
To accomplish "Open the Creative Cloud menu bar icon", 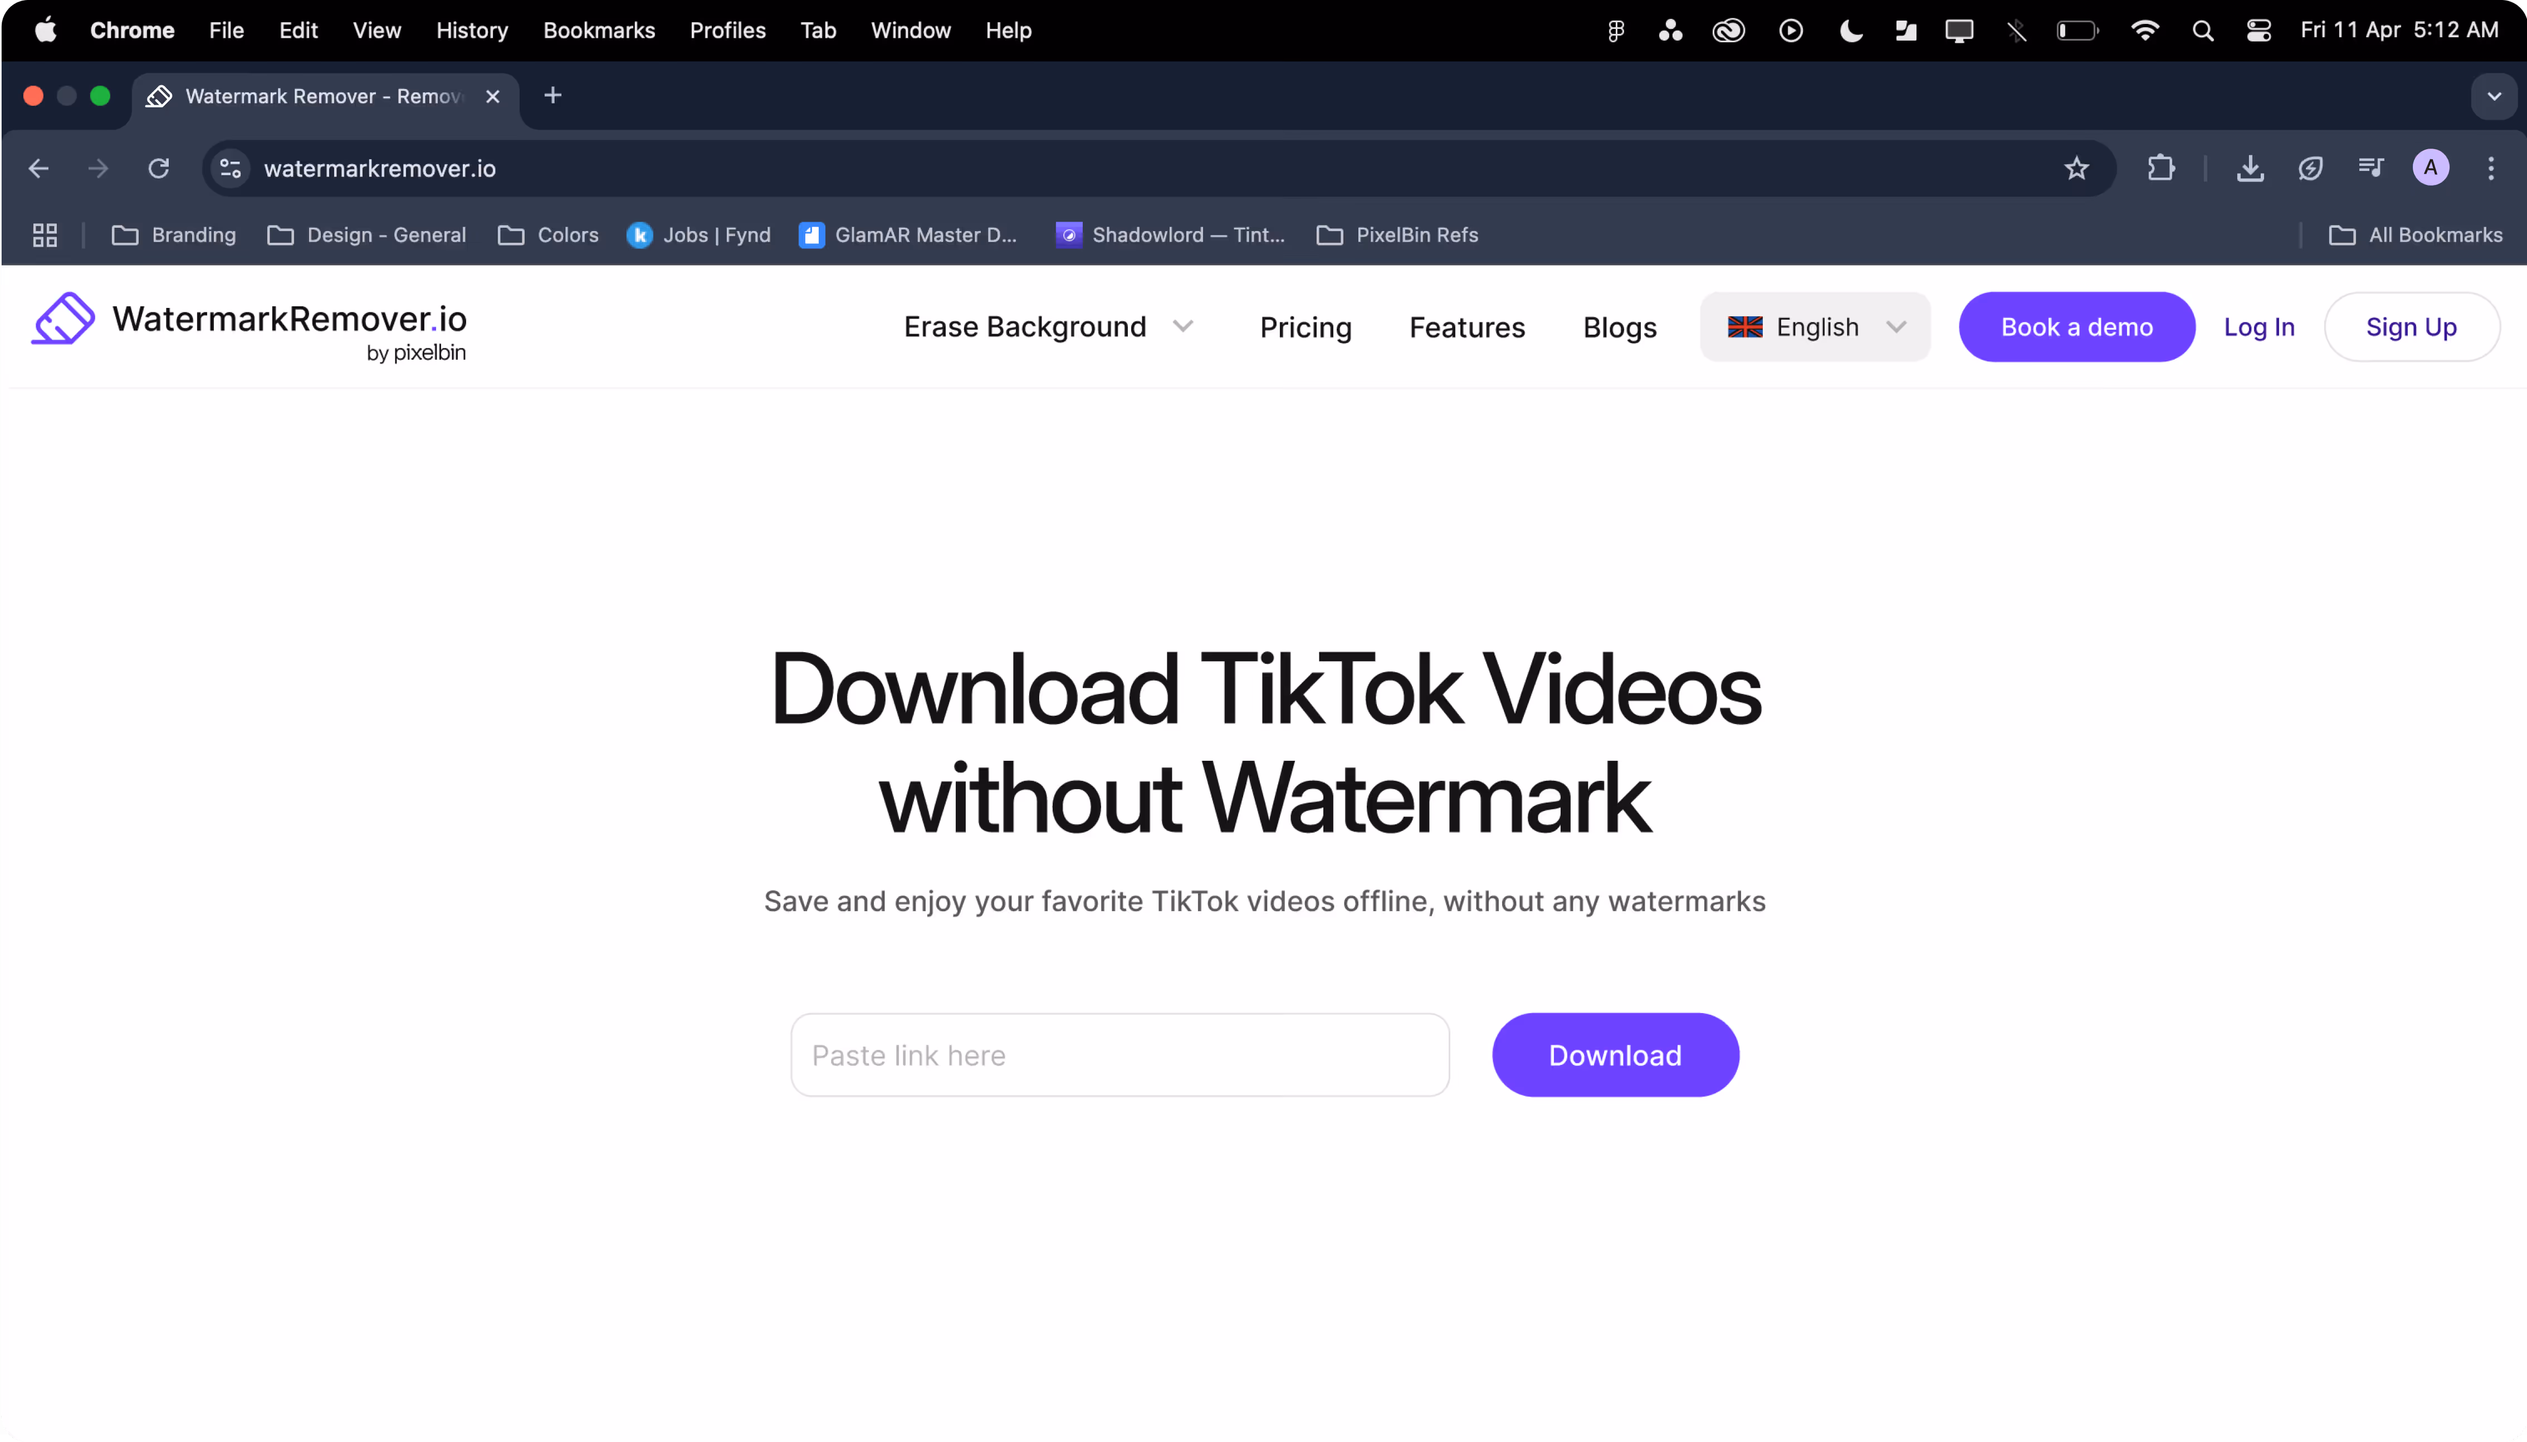I will click(x=1728, y=31).
